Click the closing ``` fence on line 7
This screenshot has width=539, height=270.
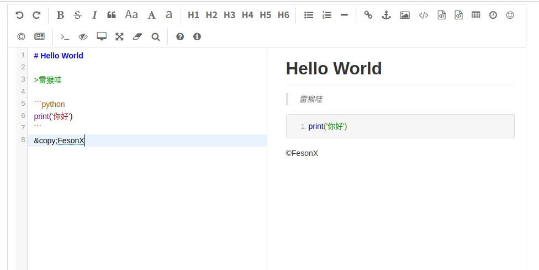[38, 127]
